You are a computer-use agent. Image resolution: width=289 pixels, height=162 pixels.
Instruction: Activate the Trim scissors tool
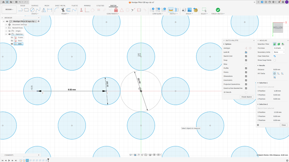pyautogui.click(x=63, y=10)
